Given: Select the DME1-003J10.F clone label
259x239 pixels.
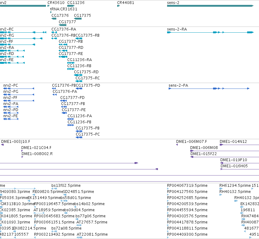Looking at the screenshot, I should 16,142.
